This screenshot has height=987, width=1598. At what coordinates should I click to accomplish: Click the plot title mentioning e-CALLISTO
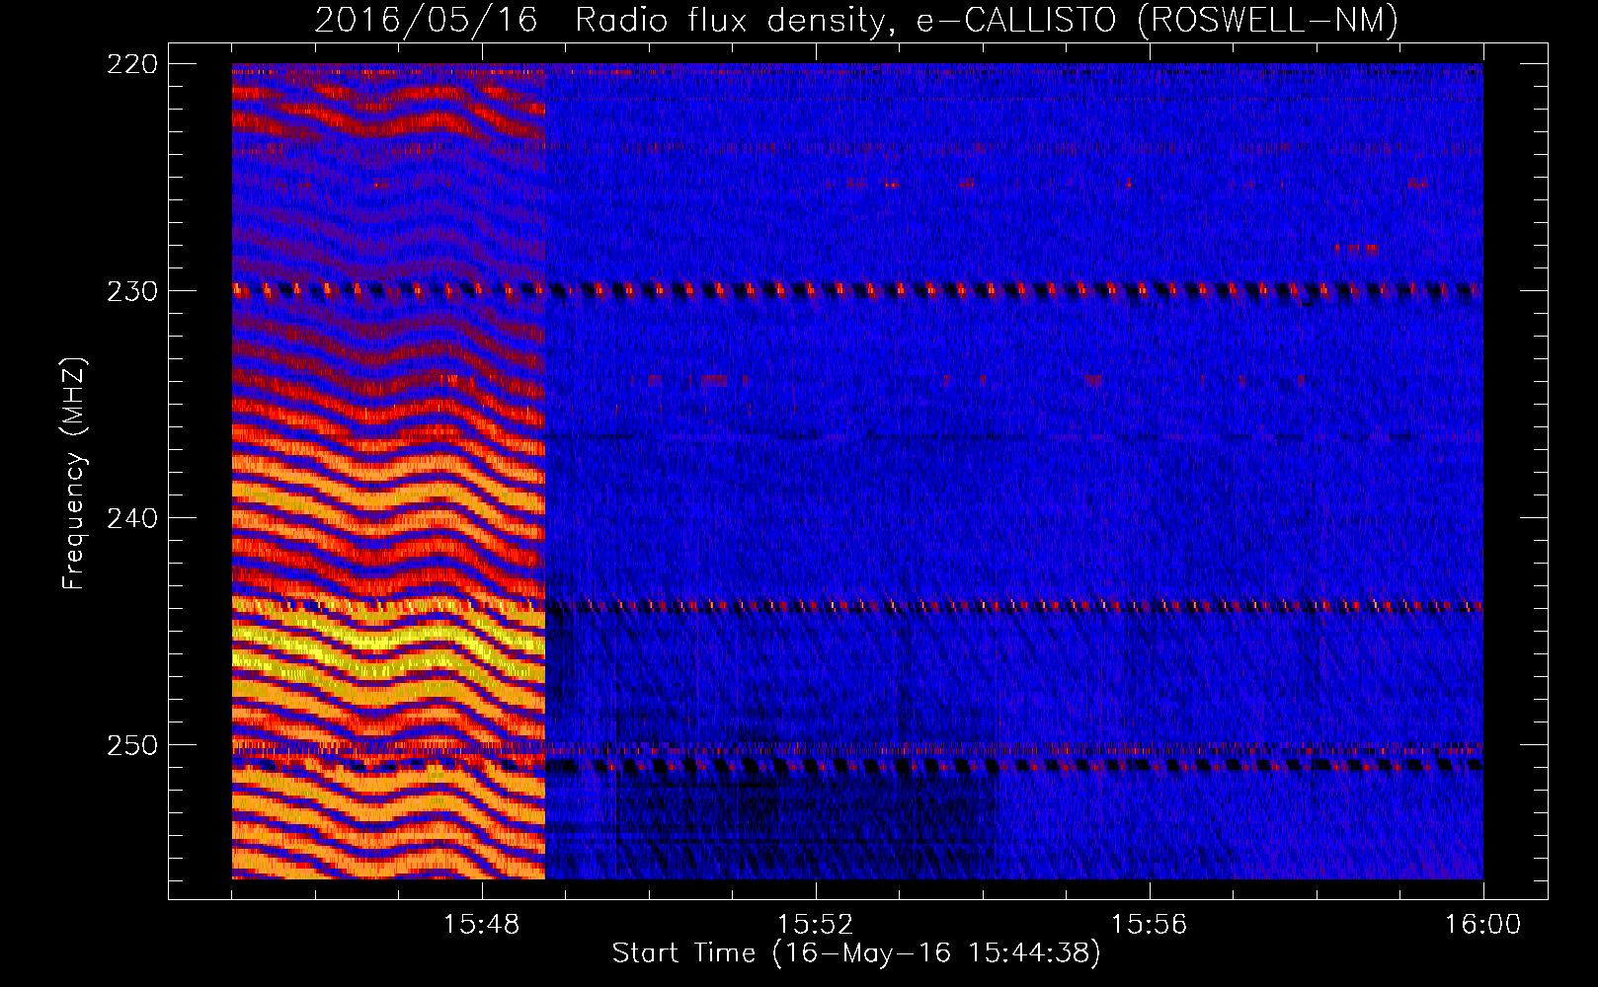point(855,20)
